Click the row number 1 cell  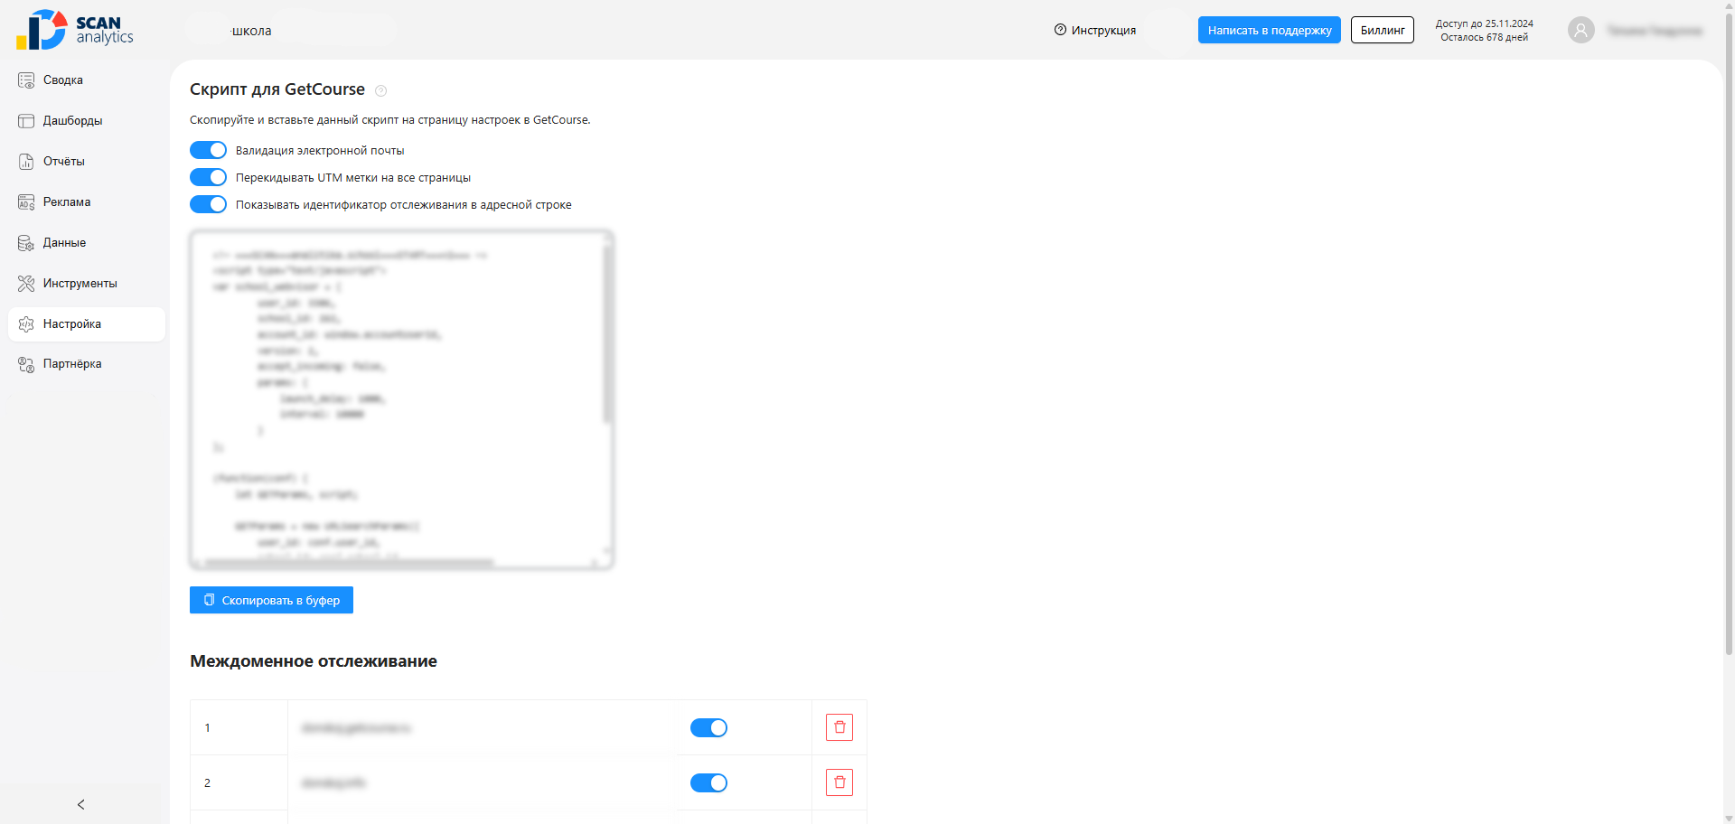pyautogui.click(x=239, y=727)
